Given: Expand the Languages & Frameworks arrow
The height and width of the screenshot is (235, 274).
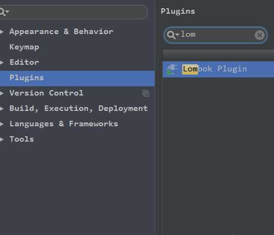Looking at the screenshot, I should point(2,124).
